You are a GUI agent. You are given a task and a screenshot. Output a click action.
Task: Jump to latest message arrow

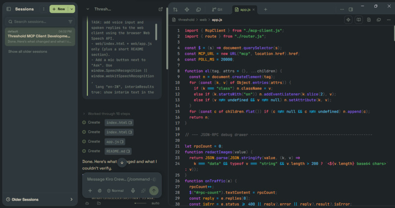click(122, 162)
